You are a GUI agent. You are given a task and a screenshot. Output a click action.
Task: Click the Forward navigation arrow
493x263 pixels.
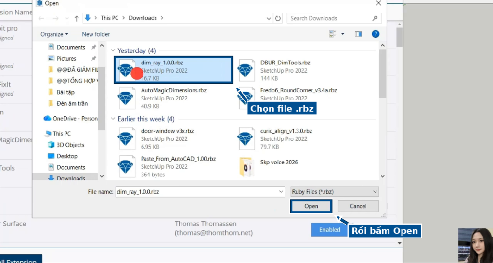(56, 18)
